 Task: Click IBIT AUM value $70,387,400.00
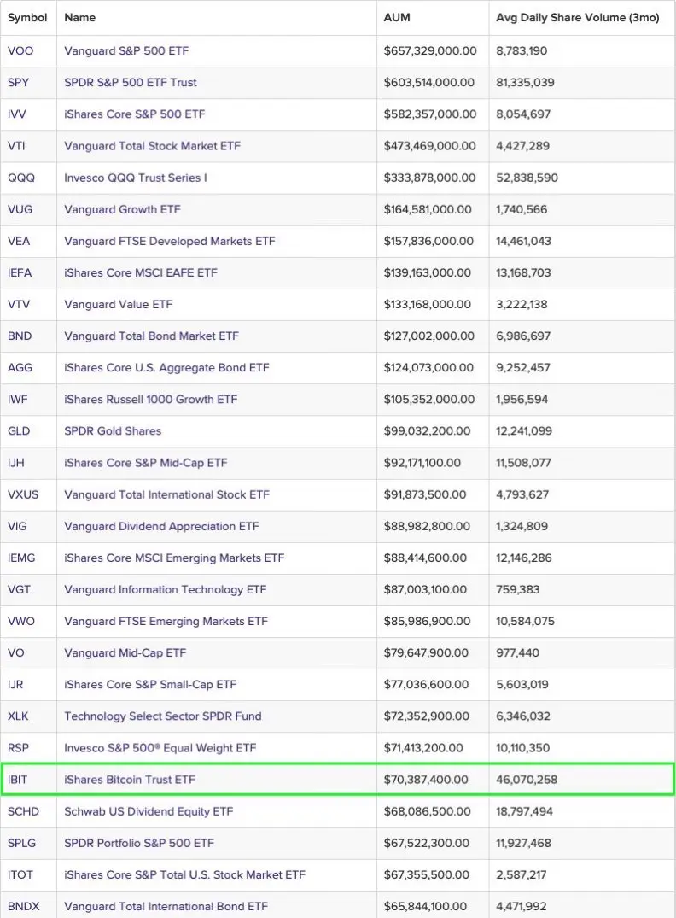(x=426, y=780)
